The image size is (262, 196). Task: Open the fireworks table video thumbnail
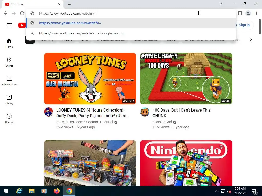pyautogui.click(x=90, y=163)
